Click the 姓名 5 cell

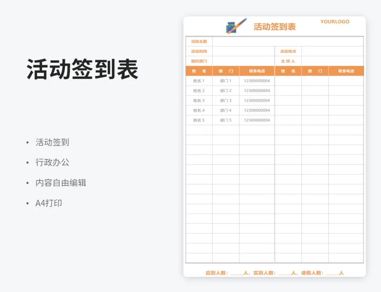pyautogui.click(x=199, y=120)
